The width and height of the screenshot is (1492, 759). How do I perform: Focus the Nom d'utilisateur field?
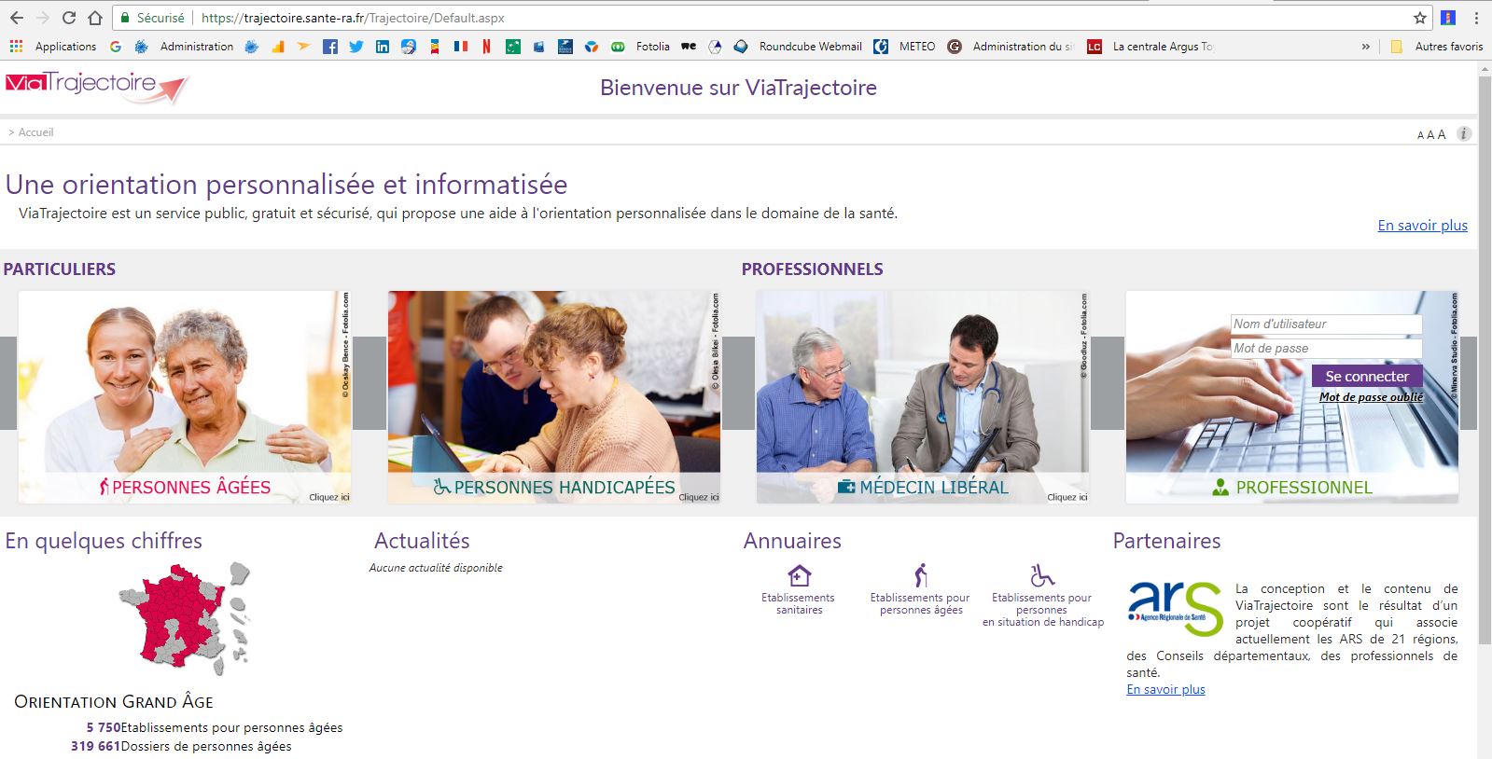pos(1326,324)
